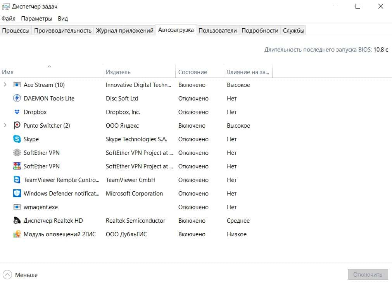Click the TeamViewer Remote Control icon
Screen dimensions: 392x284
17,180
